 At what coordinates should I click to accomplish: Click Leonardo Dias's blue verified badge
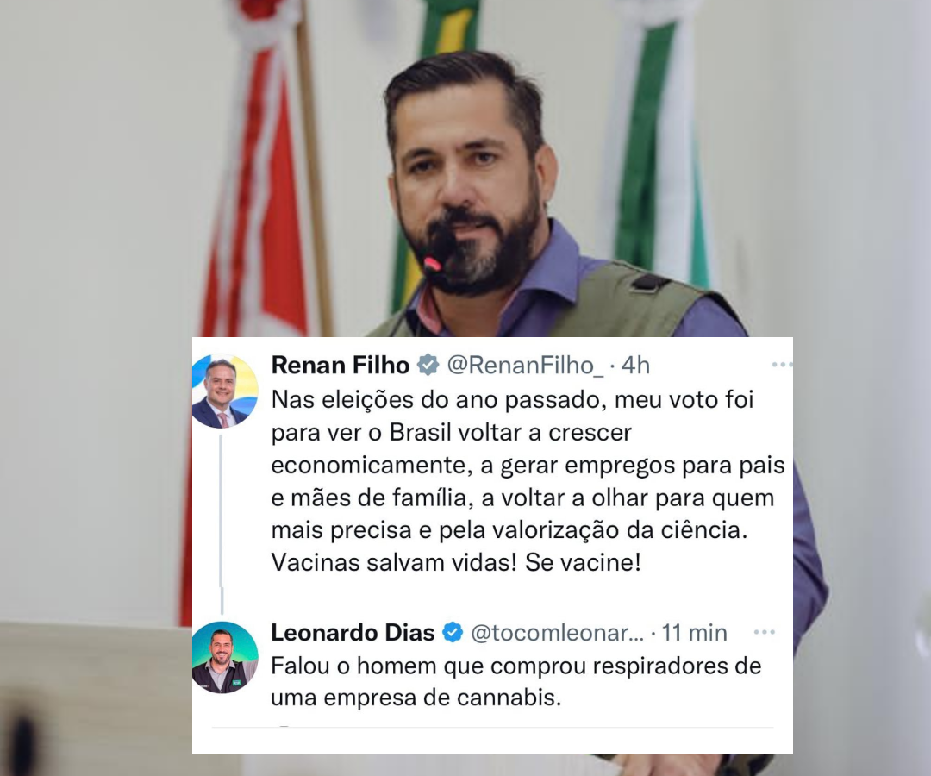click(x=453, y=632)
